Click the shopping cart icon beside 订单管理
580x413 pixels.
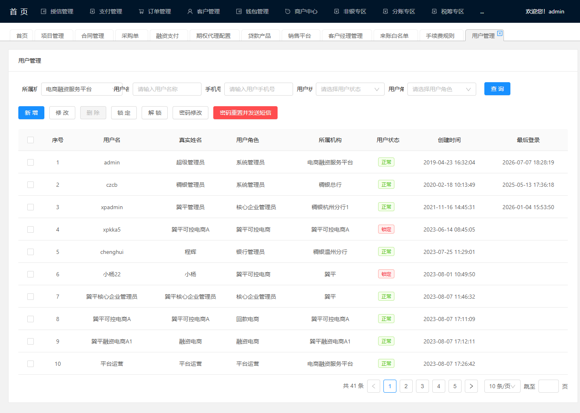141,11
